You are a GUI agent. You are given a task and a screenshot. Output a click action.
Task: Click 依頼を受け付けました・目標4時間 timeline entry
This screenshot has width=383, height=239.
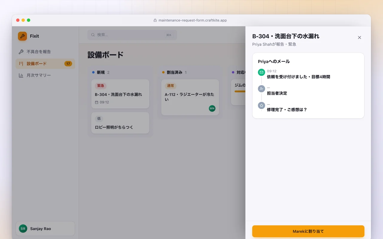tap(299, 77)
